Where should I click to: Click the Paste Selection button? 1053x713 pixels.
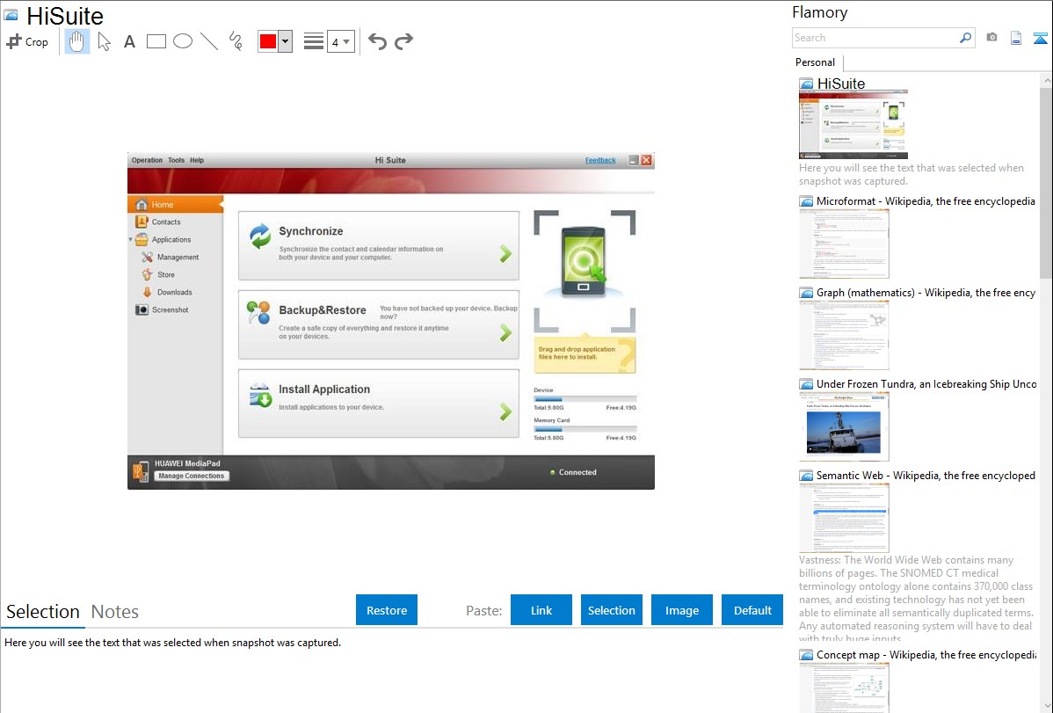(x=611, y=610)
